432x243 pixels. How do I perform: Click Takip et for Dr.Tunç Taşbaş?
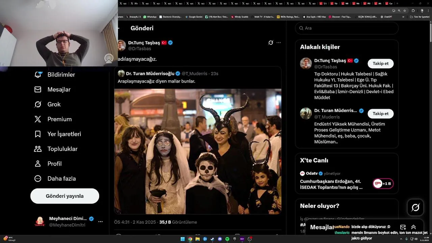pyautogui.click(x=381, y=63)
